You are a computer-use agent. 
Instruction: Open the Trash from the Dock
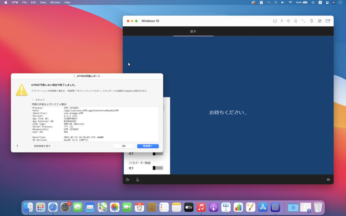coord(318,208)
